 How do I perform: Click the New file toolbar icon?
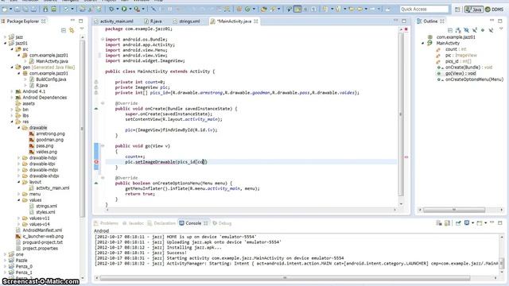tap(4, 10)
